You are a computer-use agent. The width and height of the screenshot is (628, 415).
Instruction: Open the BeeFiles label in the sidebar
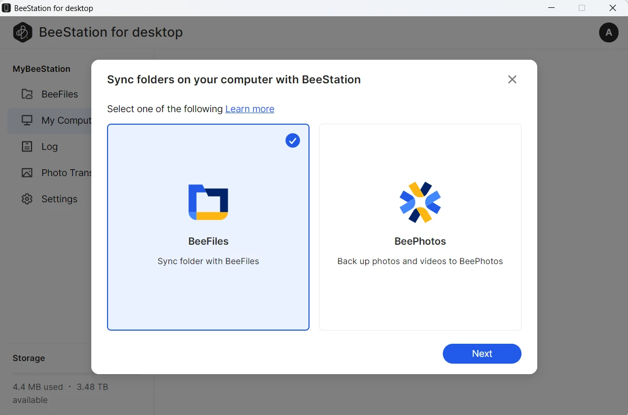click(60, 94)
